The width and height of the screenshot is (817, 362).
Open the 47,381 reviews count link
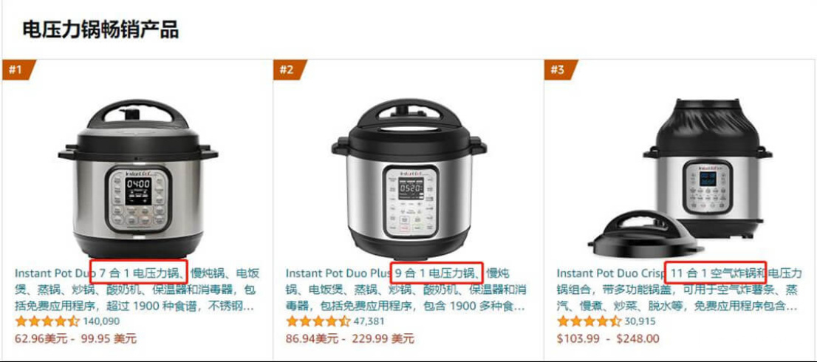(x=369, y=322)
